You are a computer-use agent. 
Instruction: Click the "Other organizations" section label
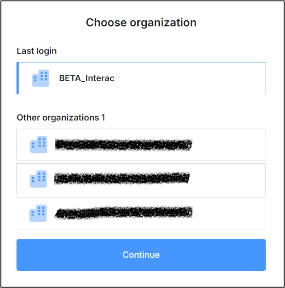58,118
